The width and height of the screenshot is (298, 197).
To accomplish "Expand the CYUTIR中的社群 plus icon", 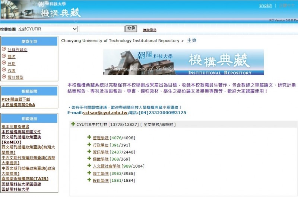I will point(73,124).
